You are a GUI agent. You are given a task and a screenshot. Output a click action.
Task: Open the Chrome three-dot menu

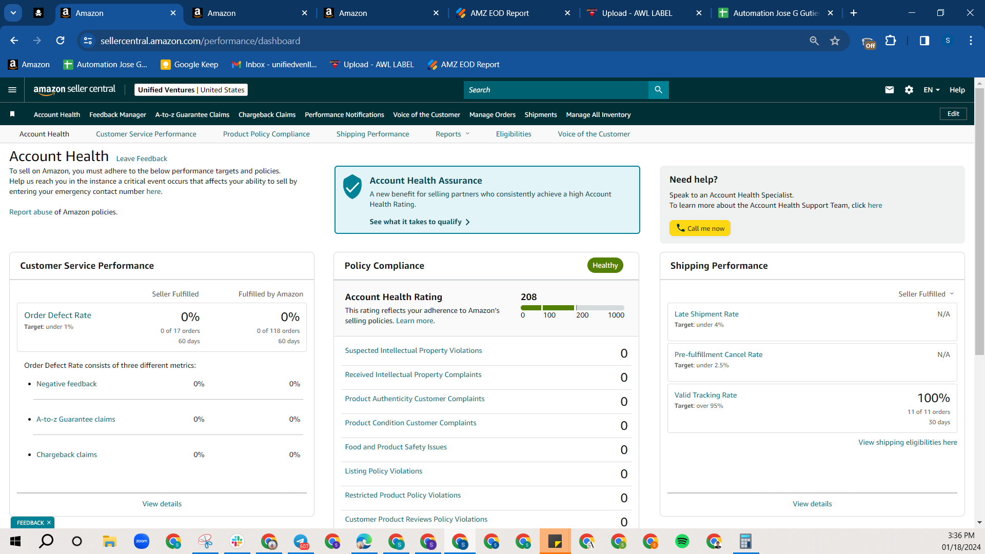[x=971, y=41]
